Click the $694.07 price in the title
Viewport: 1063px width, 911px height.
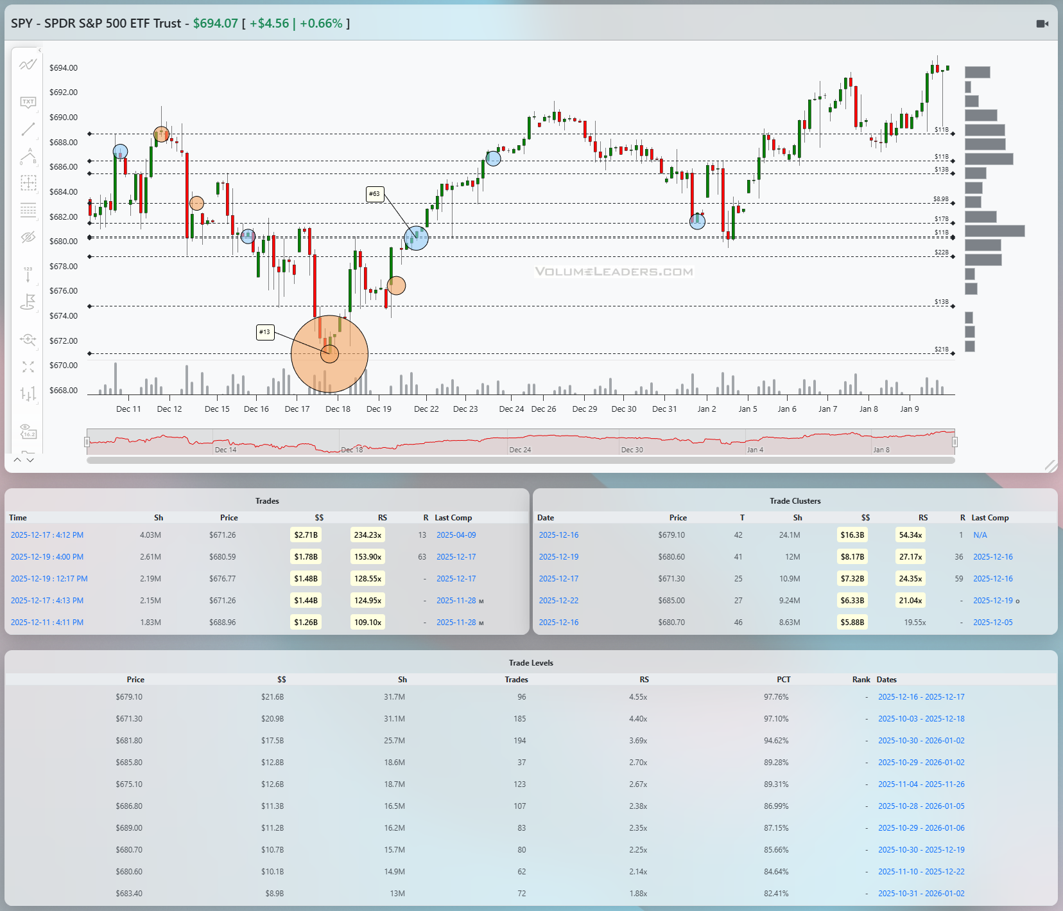(x=215, y=24)
